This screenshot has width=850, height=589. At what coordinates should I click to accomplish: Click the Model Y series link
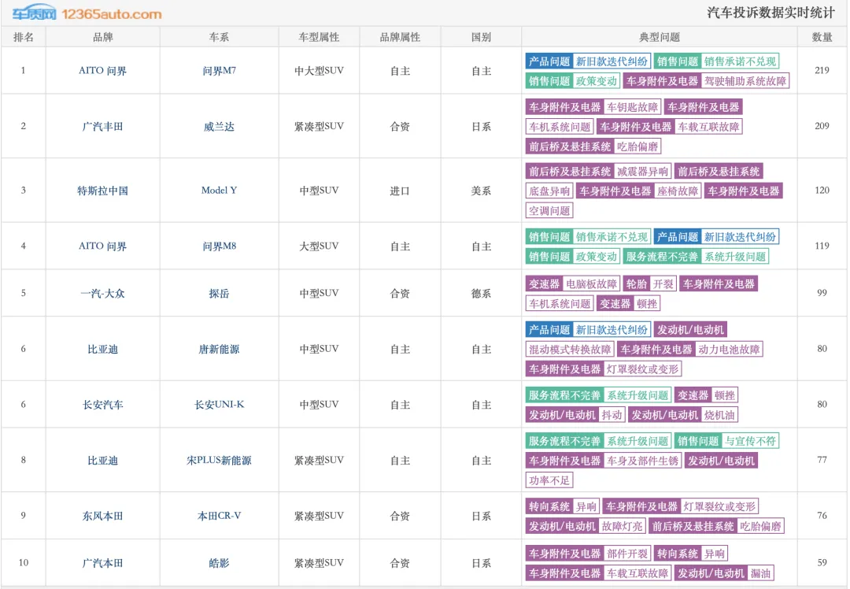(219, 191)
